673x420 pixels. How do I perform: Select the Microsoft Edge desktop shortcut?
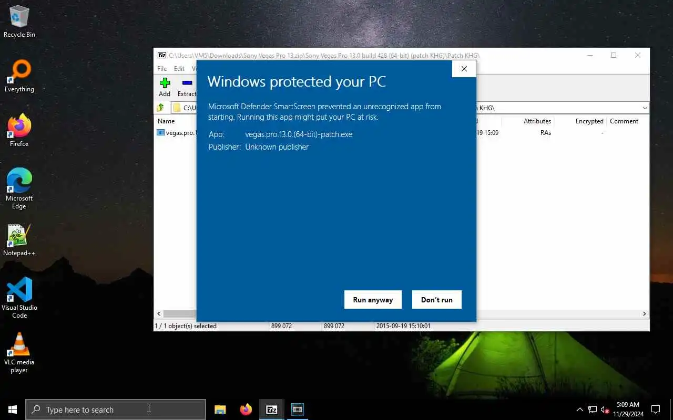(x=19, y=188)
